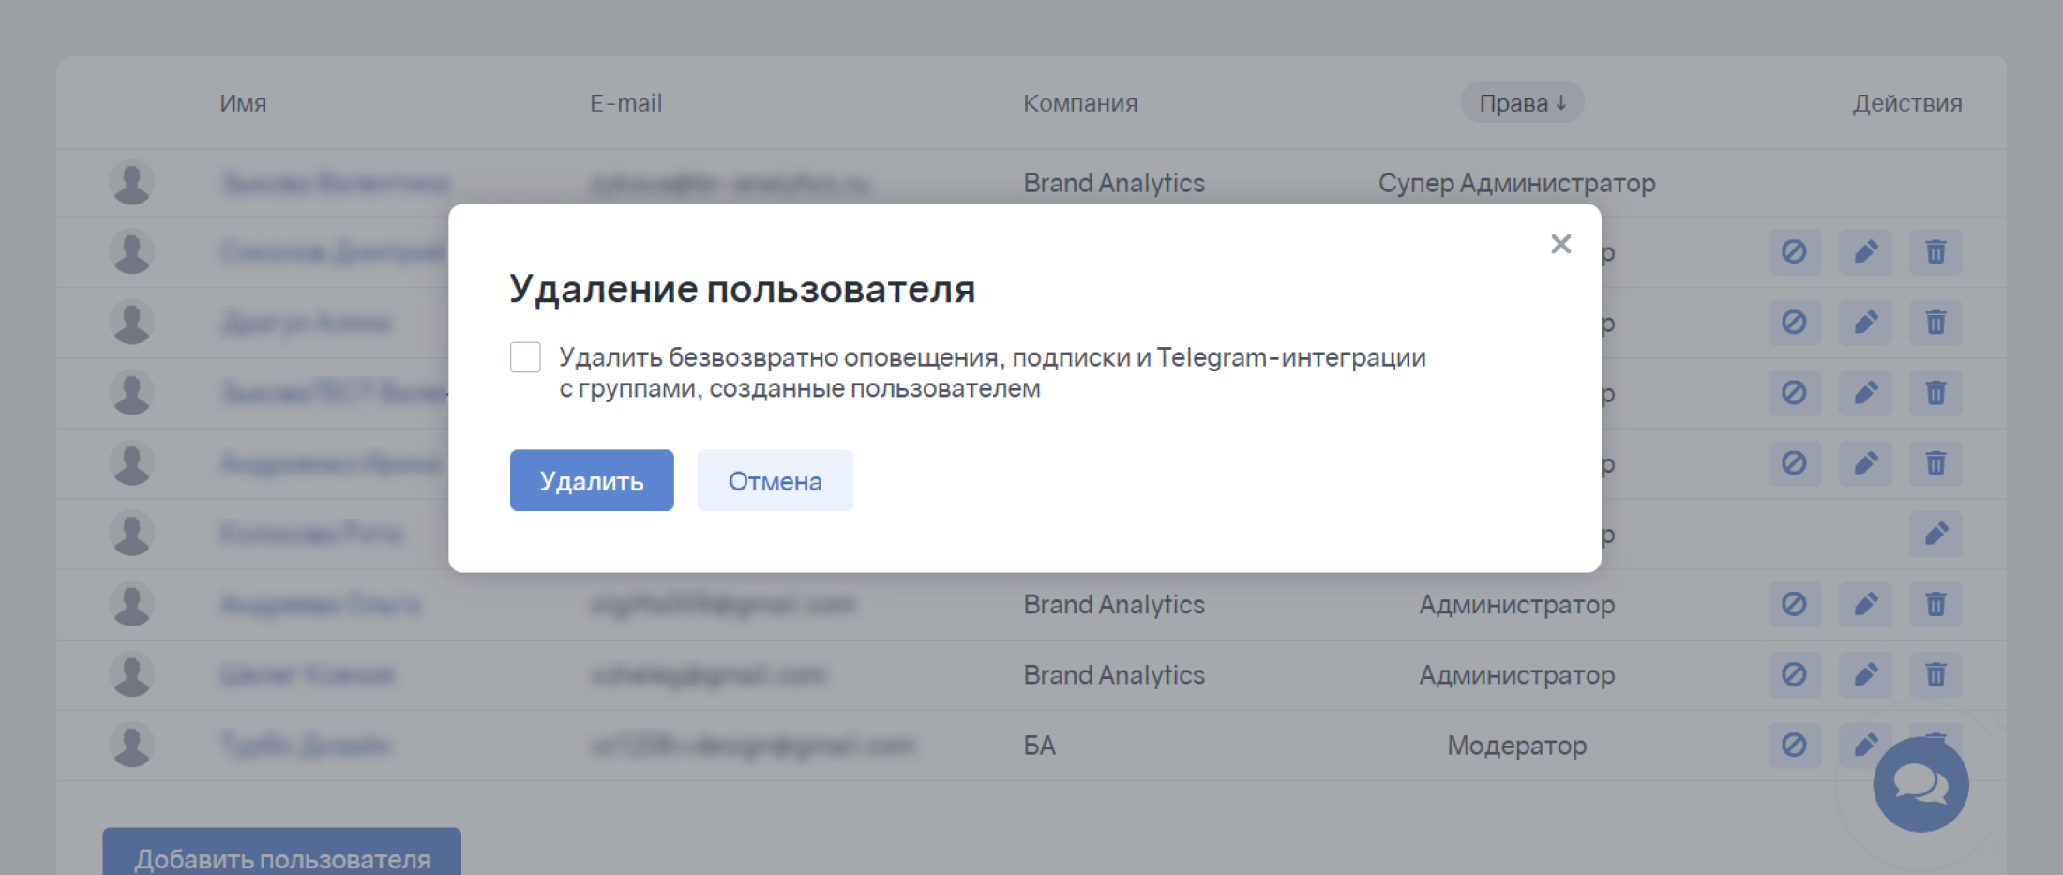Click the checkbox label text about Telegram-интеграции
The height and width of the screenshot is (875, 2063).
click(992, 372)
